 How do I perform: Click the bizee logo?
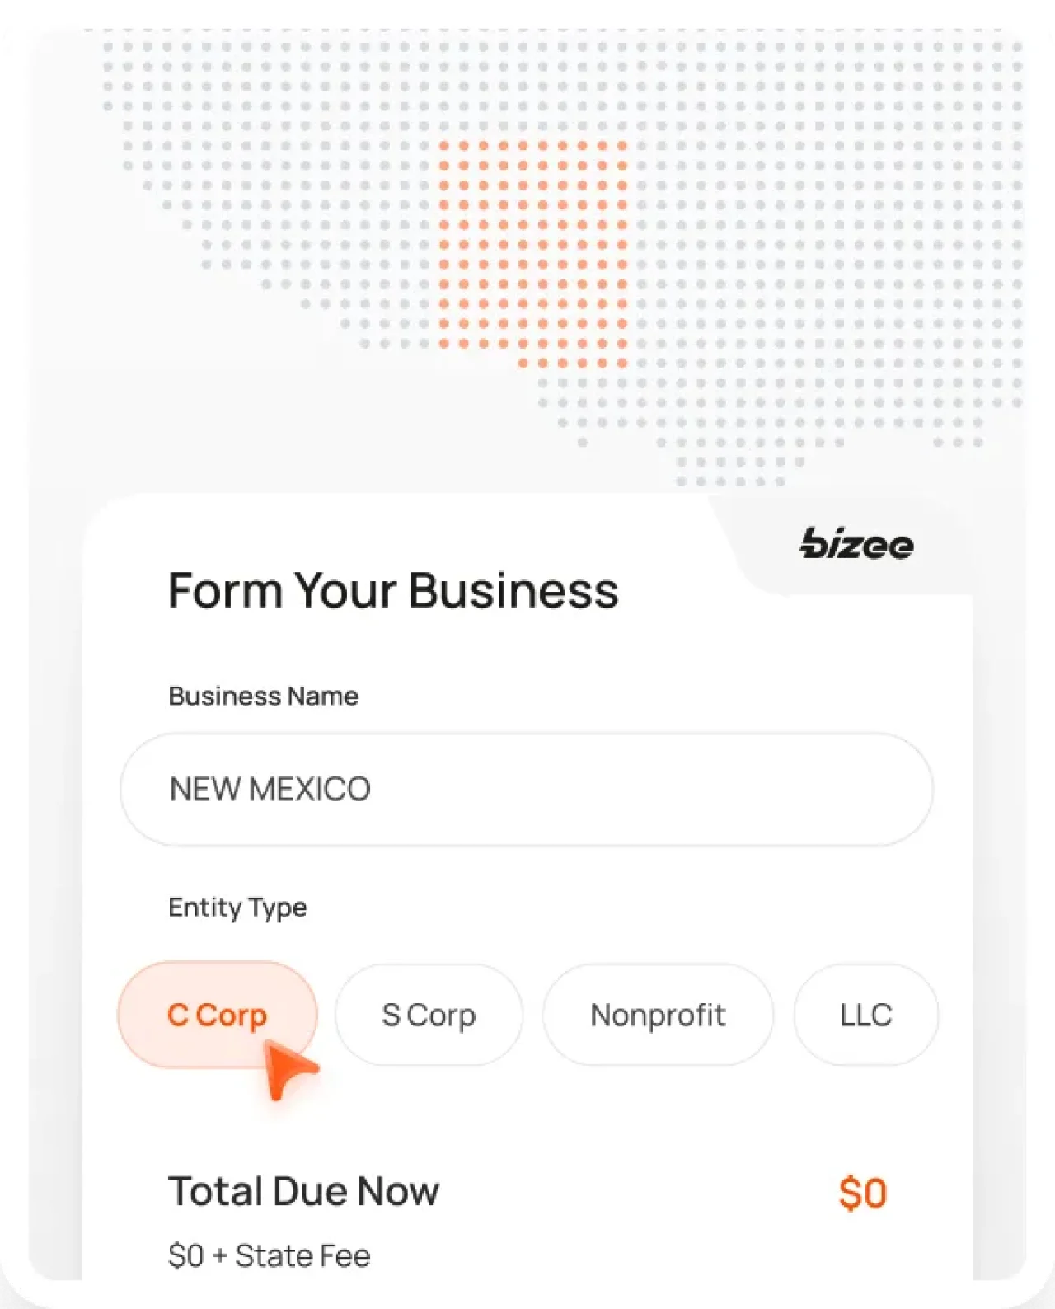point(857,544)
